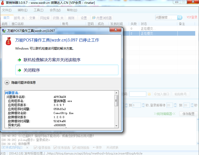The image size is (199, 155).
Task: Switch to the 拨号.关 tab
Action: pyautogui.click(x=20, y=18)
